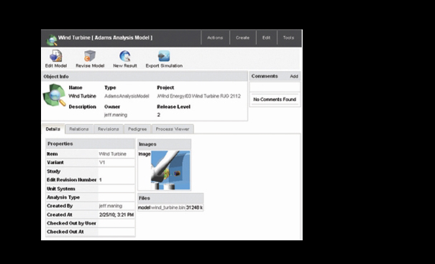435x264 pixels.
Task: Click the Item value Wind Turbine
Action: (113, 154)
